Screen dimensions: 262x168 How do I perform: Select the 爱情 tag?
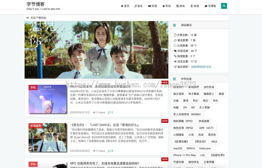(x=186, y=101)
